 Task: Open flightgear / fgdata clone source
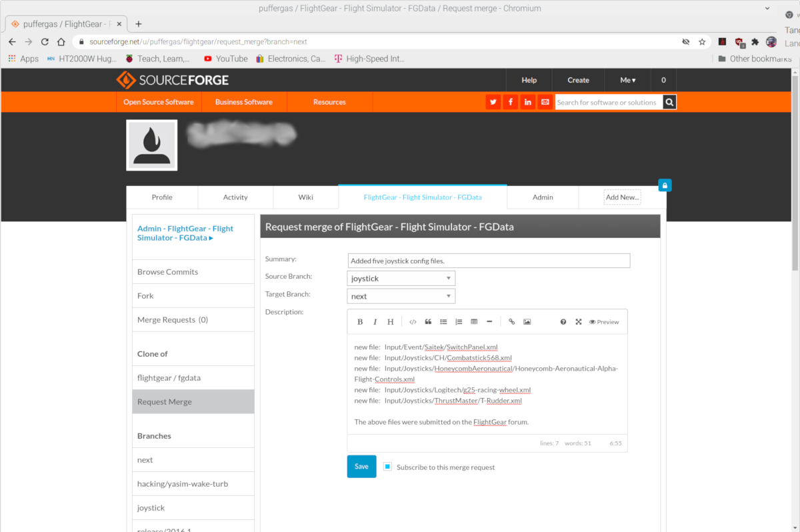pyautogui.click(x=193, y=377)
